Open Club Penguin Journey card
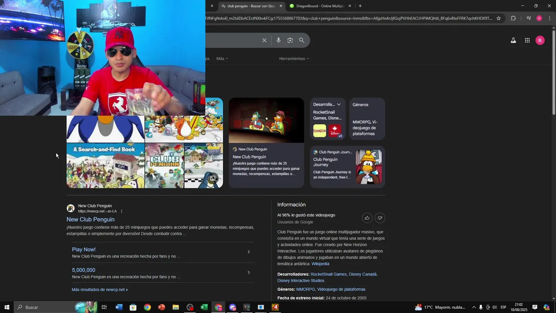The width and height of the screenshot is (556, 313). (x=347, y=167)
